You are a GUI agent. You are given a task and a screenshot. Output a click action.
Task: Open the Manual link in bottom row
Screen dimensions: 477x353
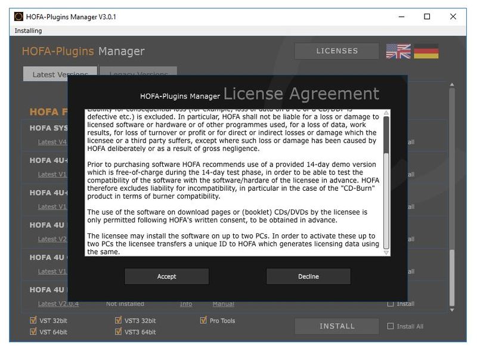(223, 304)
